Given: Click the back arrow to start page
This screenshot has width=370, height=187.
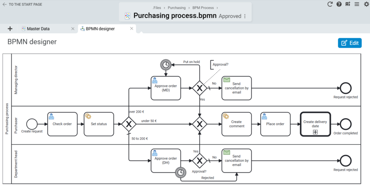Looking at the screenshot, I should pyautogui.click(x=5, y=5).
